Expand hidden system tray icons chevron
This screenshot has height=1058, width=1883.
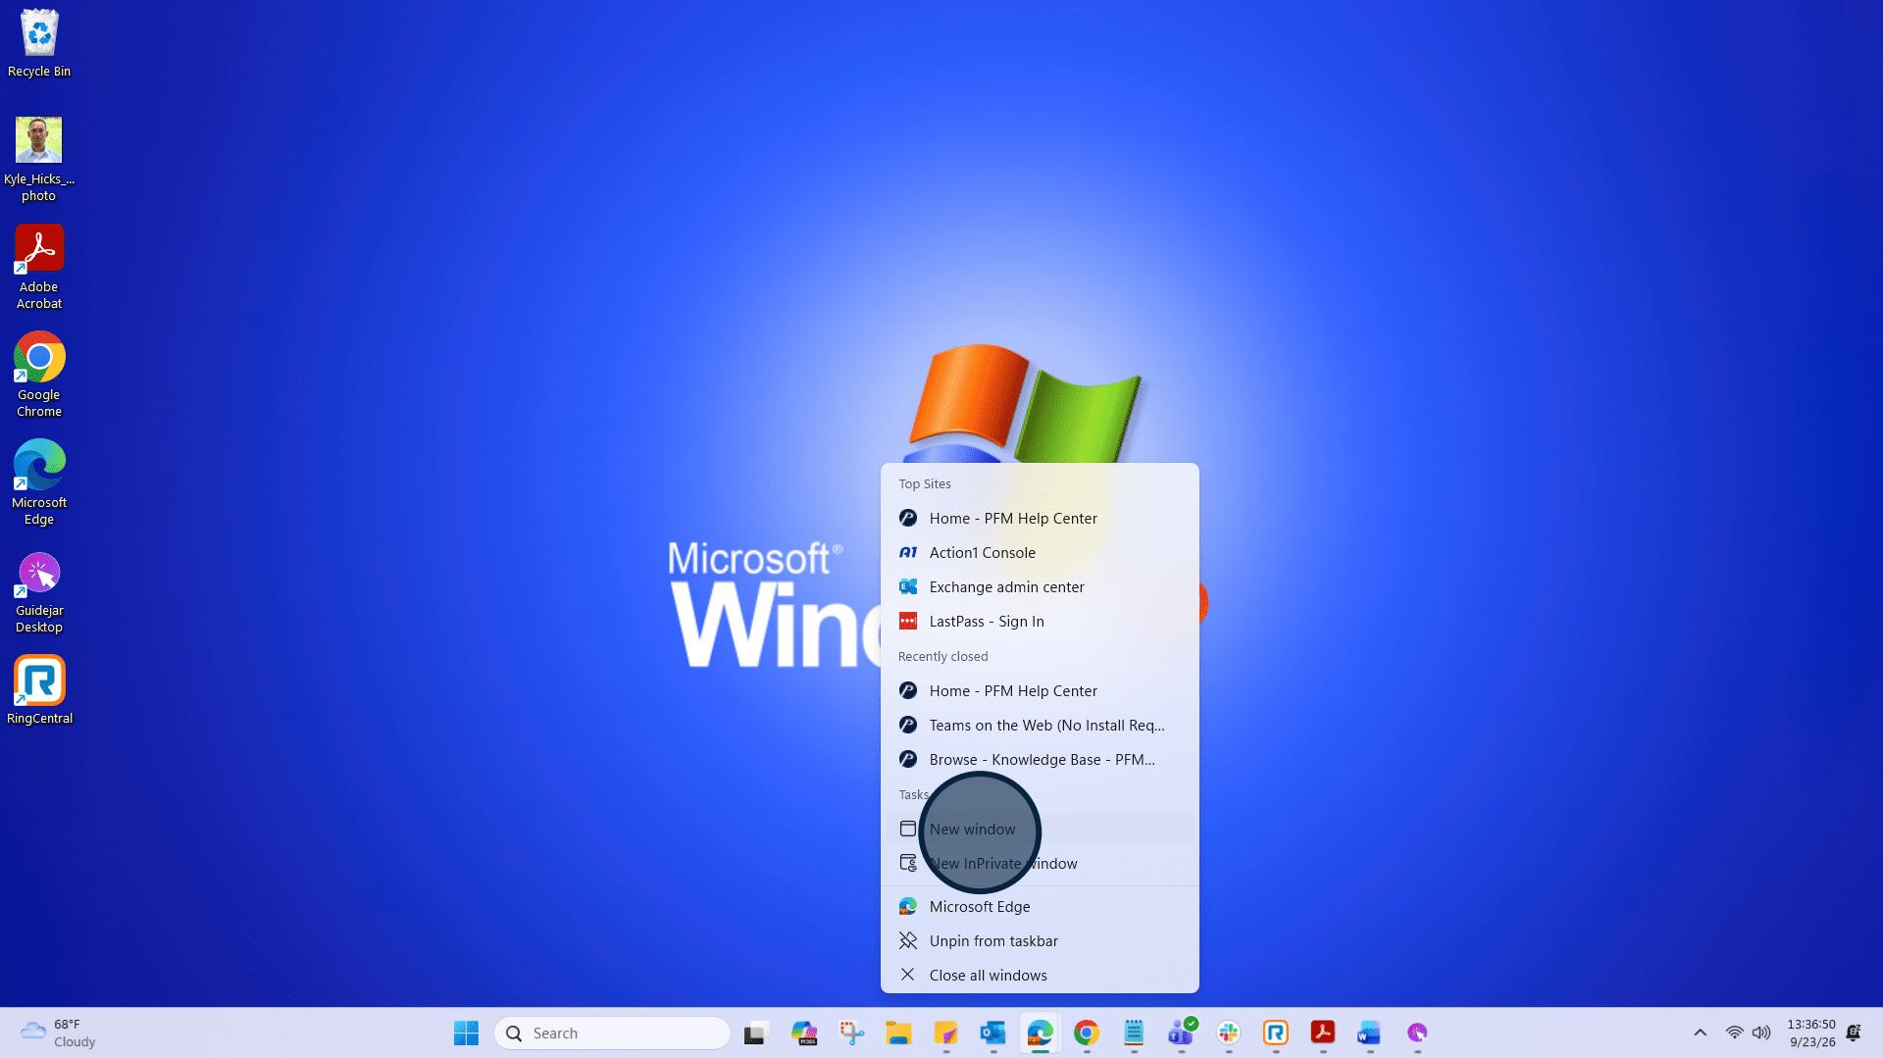tap(1700, 1033)
